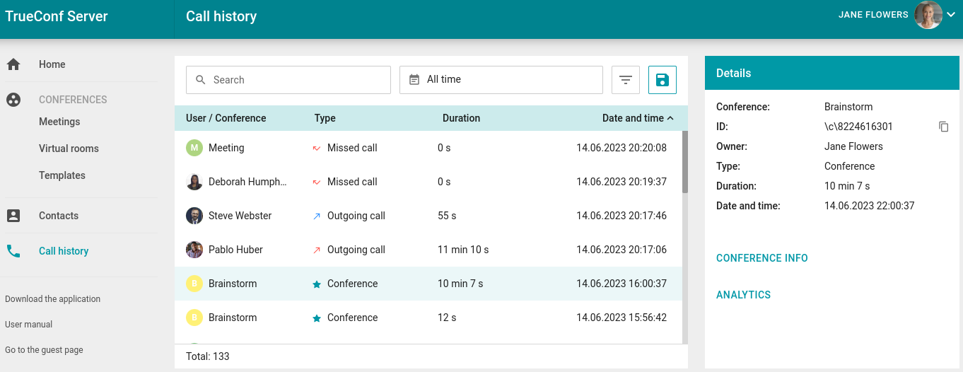Click the call list vertical scrollbar

pos(685,162)
